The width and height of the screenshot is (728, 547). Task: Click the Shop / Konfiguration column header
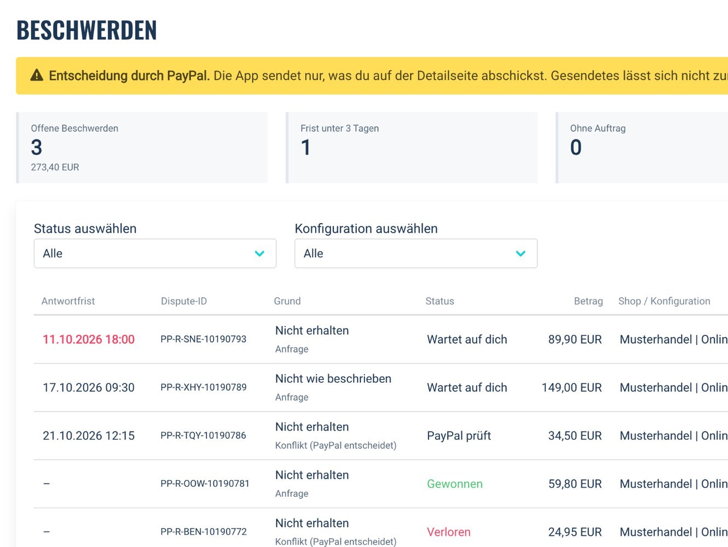point(665,301)
